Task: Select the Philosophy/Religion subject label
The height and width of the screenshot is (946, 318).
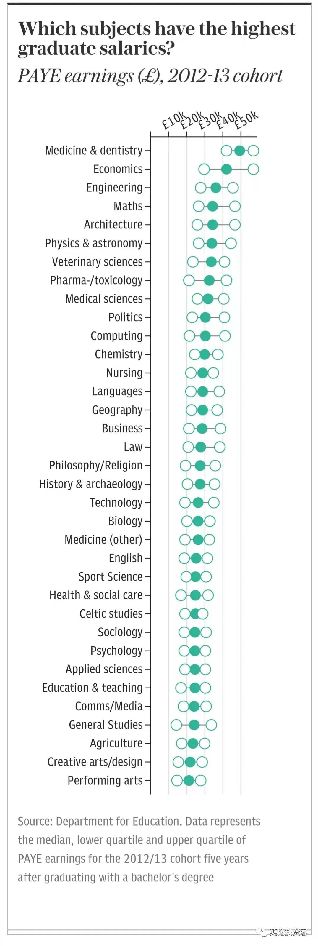Action: pos(96,465)
